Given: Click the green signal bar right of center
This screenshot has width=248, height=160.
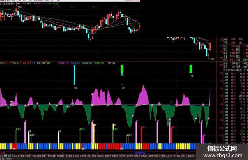Looking at the screenshot, I should pyautogui.click(x=191, y=69).
